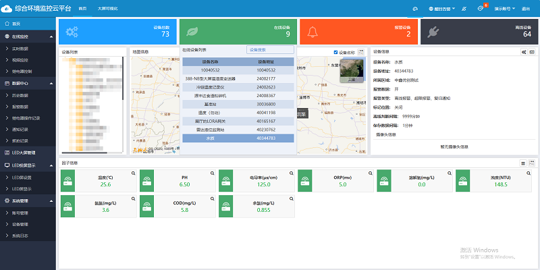Click the green sensor icon for COD(mg/L)
The image size is (540, 270).
[147, 207]
